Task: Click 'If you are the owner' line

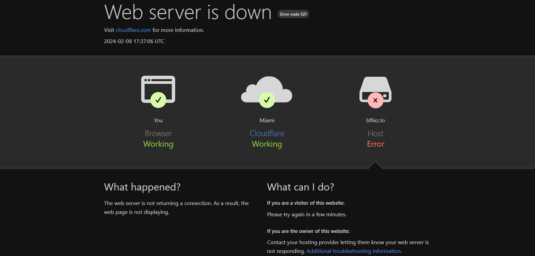Action: click(308, 231)
